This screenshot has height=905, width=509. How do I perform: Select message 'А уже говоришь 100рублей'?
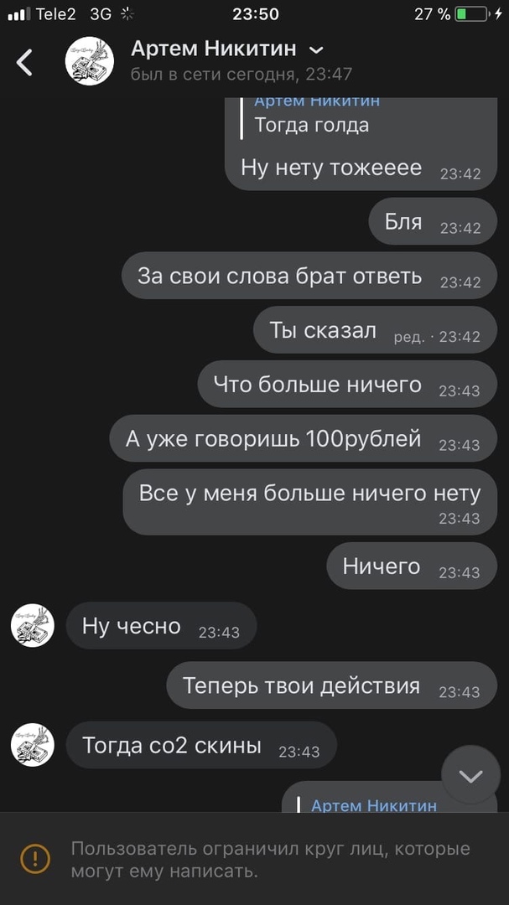click(x=304, y=438)
